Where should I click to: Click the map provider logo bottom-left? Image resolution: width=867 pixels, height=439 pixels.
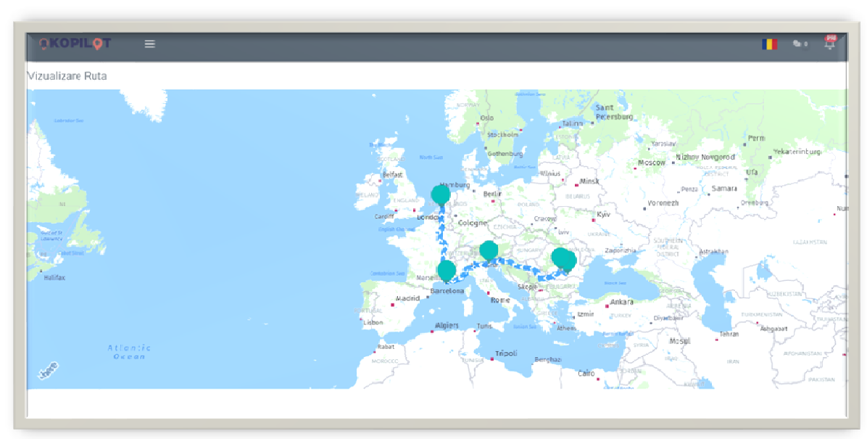pyautogui.click(x=48, y=371)
